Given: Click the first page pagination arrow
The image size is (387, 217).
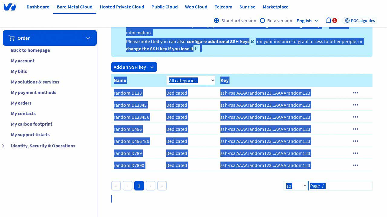Looking at the screenshot, I should pyautogui.click(x=116, y=186).
